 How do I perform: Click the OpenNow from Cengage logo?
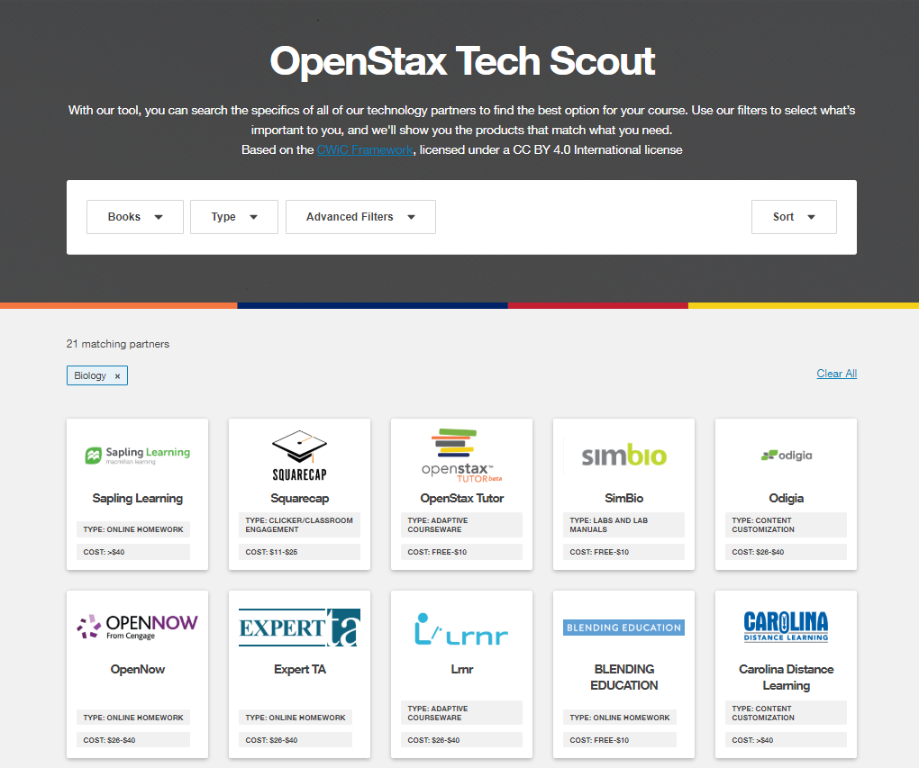point(138,627)
